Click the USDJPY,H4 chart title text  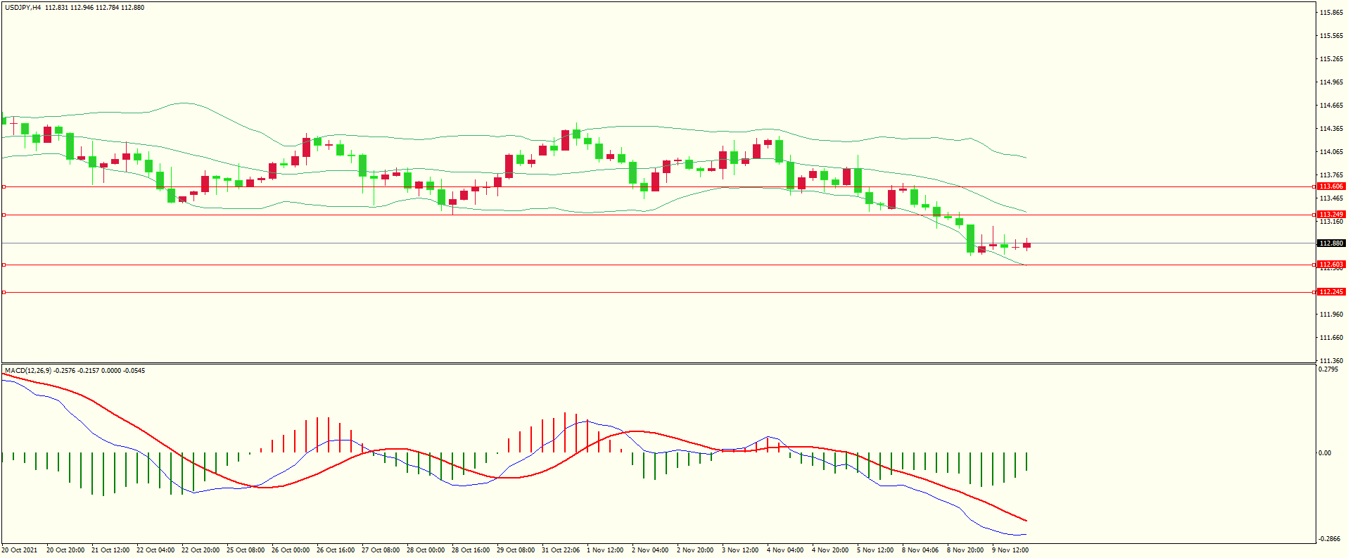click(23, 8)
